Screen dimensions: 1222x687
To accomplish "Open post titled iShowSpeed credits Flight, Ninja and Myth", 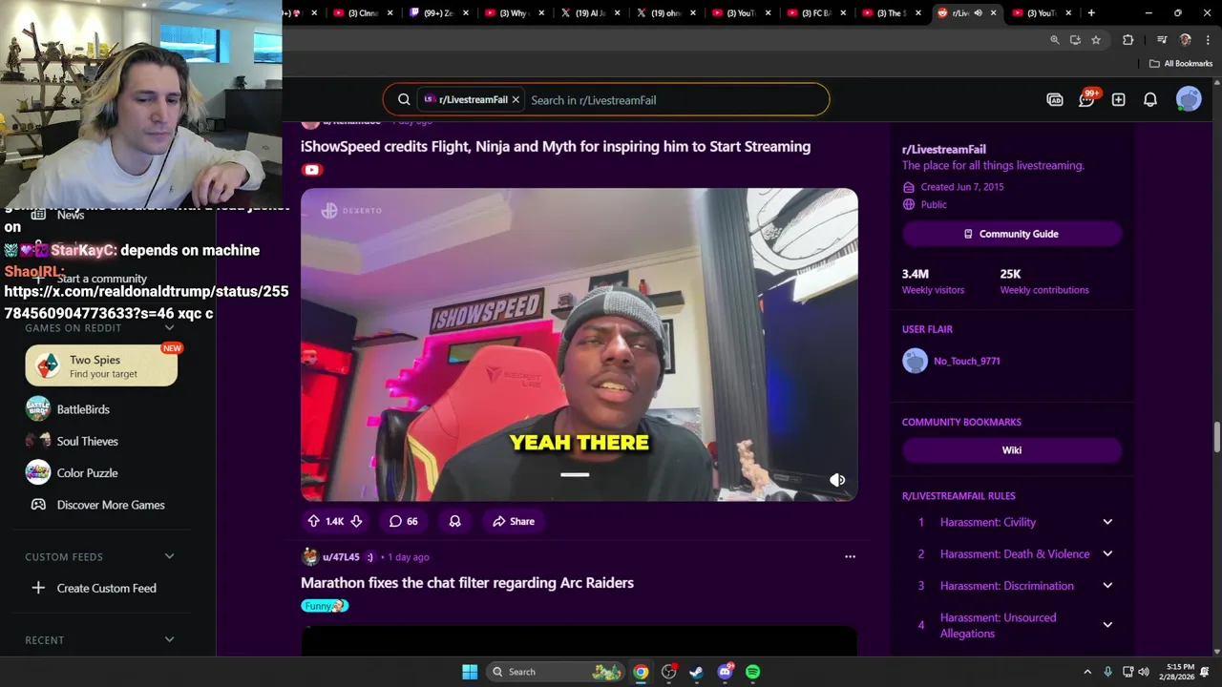I will (x=556, y=146).
